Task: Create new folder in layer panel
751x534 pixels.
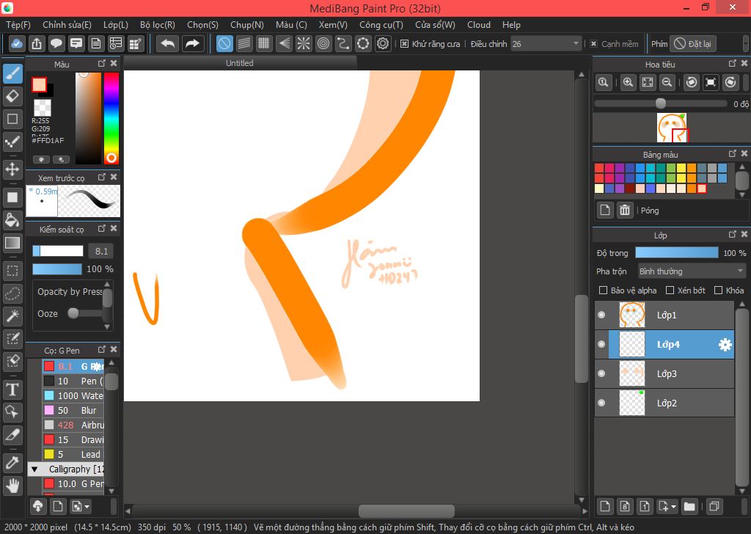Action: click(x=689, y=506)
